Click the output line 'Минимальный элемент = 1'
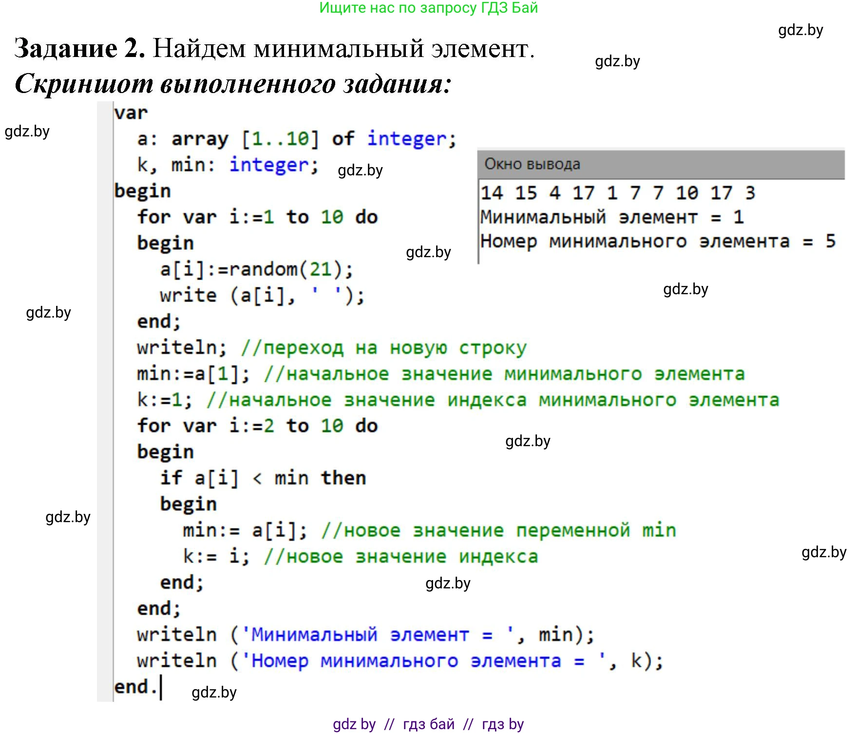 pos(611,217)
